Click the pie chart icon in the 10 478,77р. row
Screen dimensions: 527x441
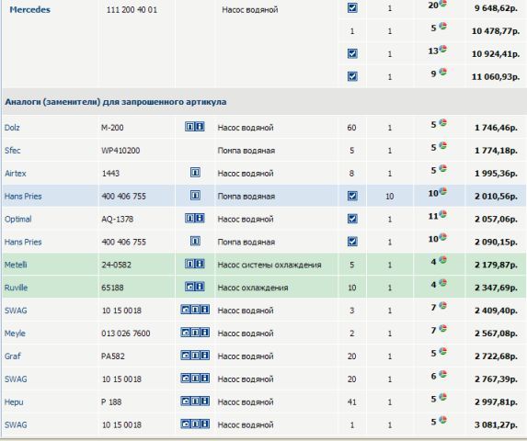click(x=443, y=26)
